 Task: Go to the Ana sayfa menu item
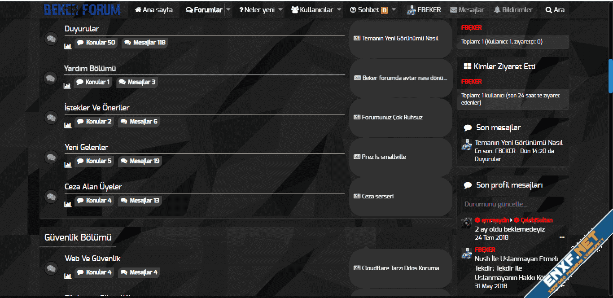coord(153,10)
